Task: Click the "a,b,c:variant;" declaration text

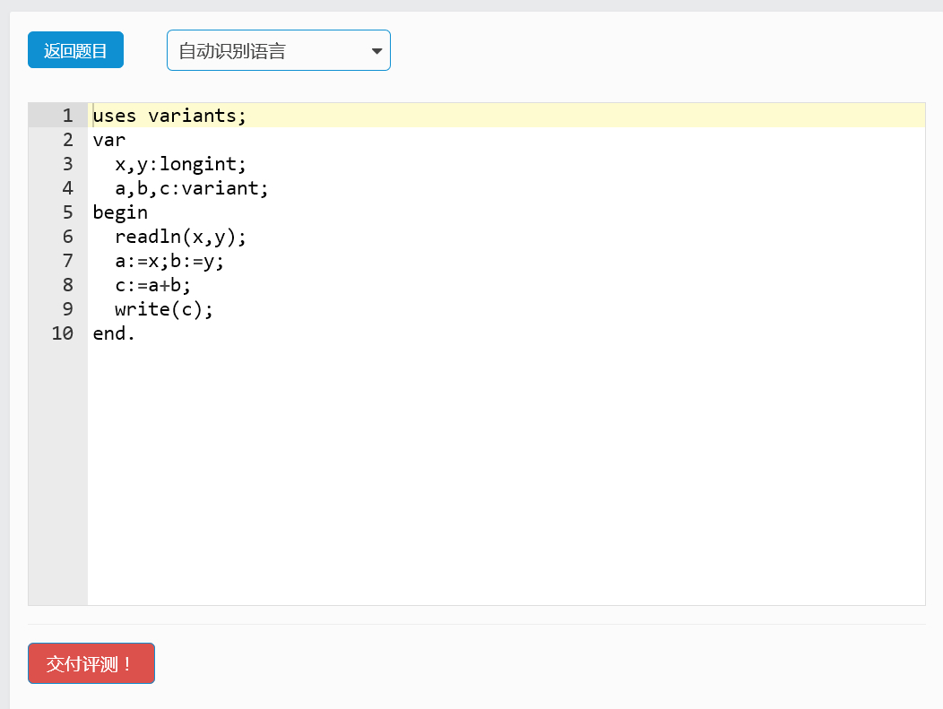Action: click(x=191, y=188)
